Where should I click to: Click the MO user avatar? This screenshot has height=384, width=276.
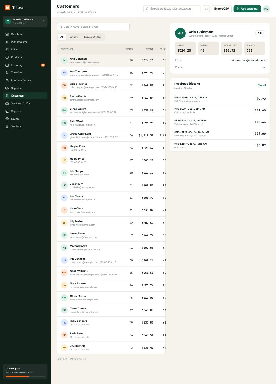pyautogui.click(x=266, y=9)
